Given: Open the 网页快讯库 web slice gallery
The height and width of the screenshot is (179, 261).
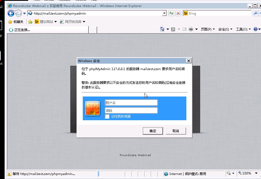Looking at the screenshot, I should click(x=71, y=22).
